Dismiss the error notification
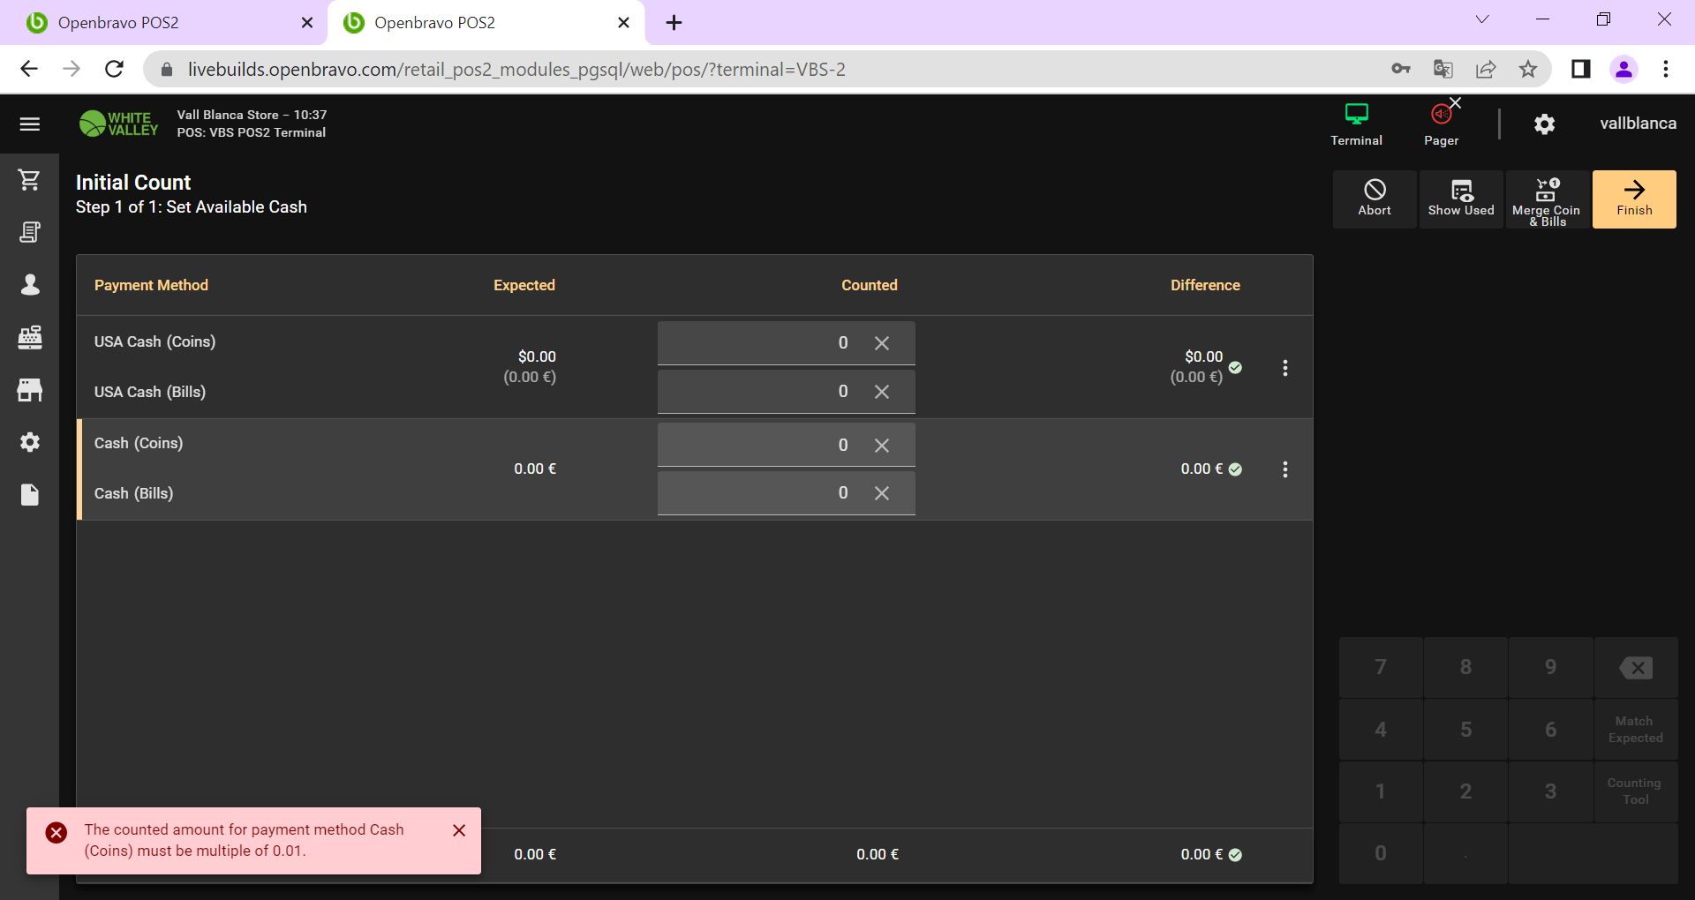Image resolution: width=1695 pixels, height=900 pixels. [459, 830]
